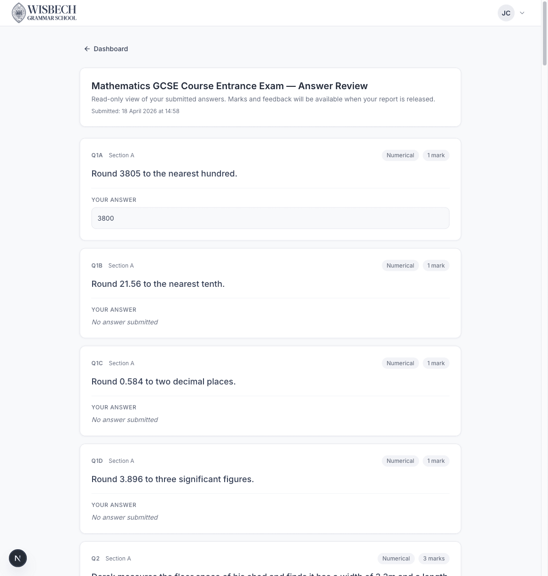Click the Wisbech Grammar School crest logo
548x576 pixels.
[19, 13]
